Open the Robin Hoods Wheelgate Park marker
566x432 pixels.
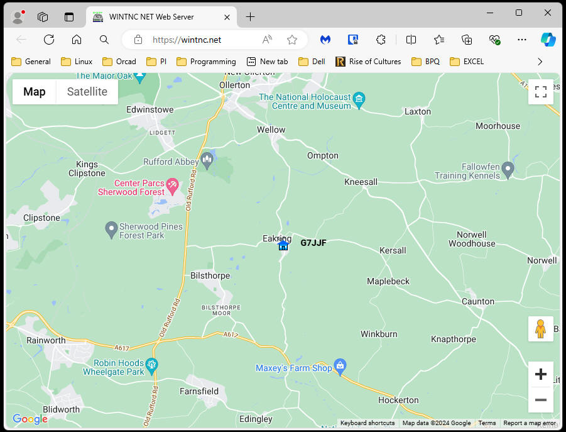point(151,365)
